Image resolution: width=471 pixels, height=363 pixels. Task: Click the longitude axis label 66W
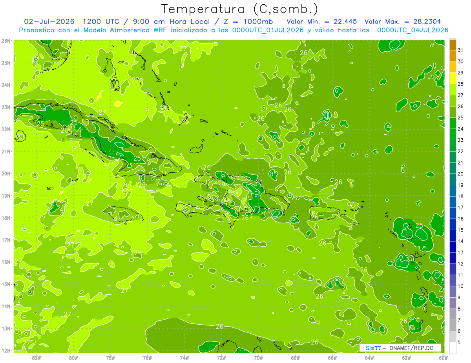click(332, 358)
